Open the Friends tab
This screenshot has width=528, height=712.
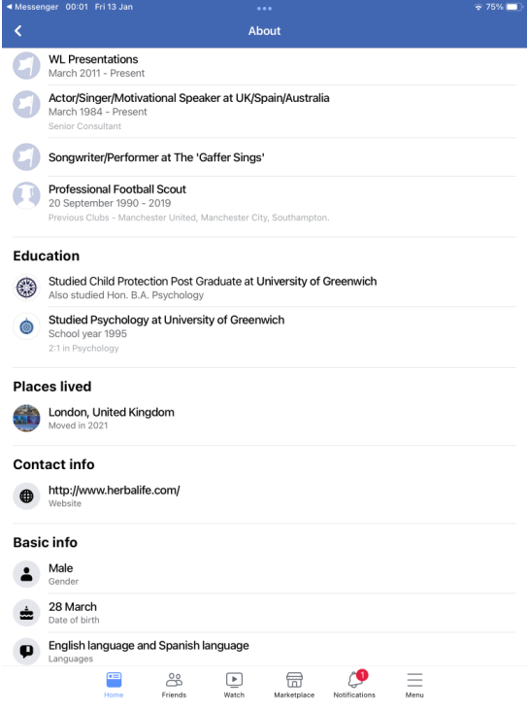(174, 685)
